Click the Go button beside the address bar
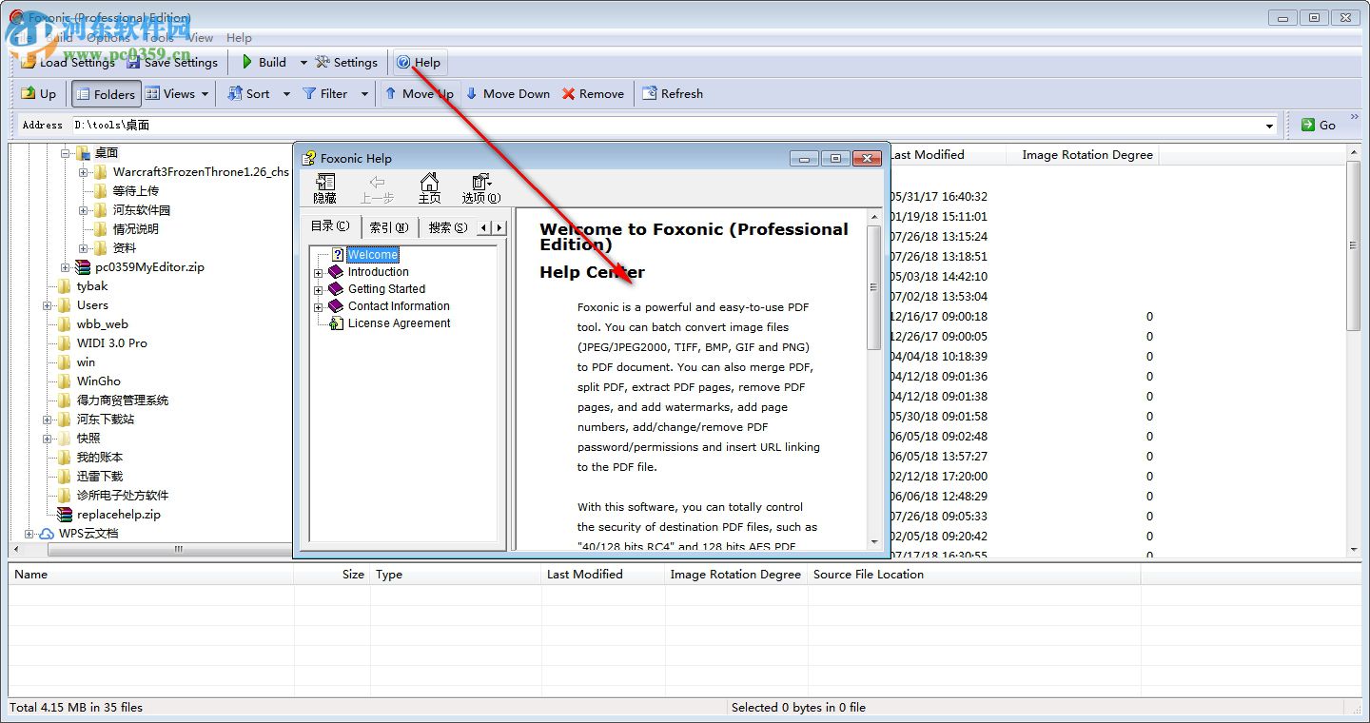1370x723 pixels. 1318,125
